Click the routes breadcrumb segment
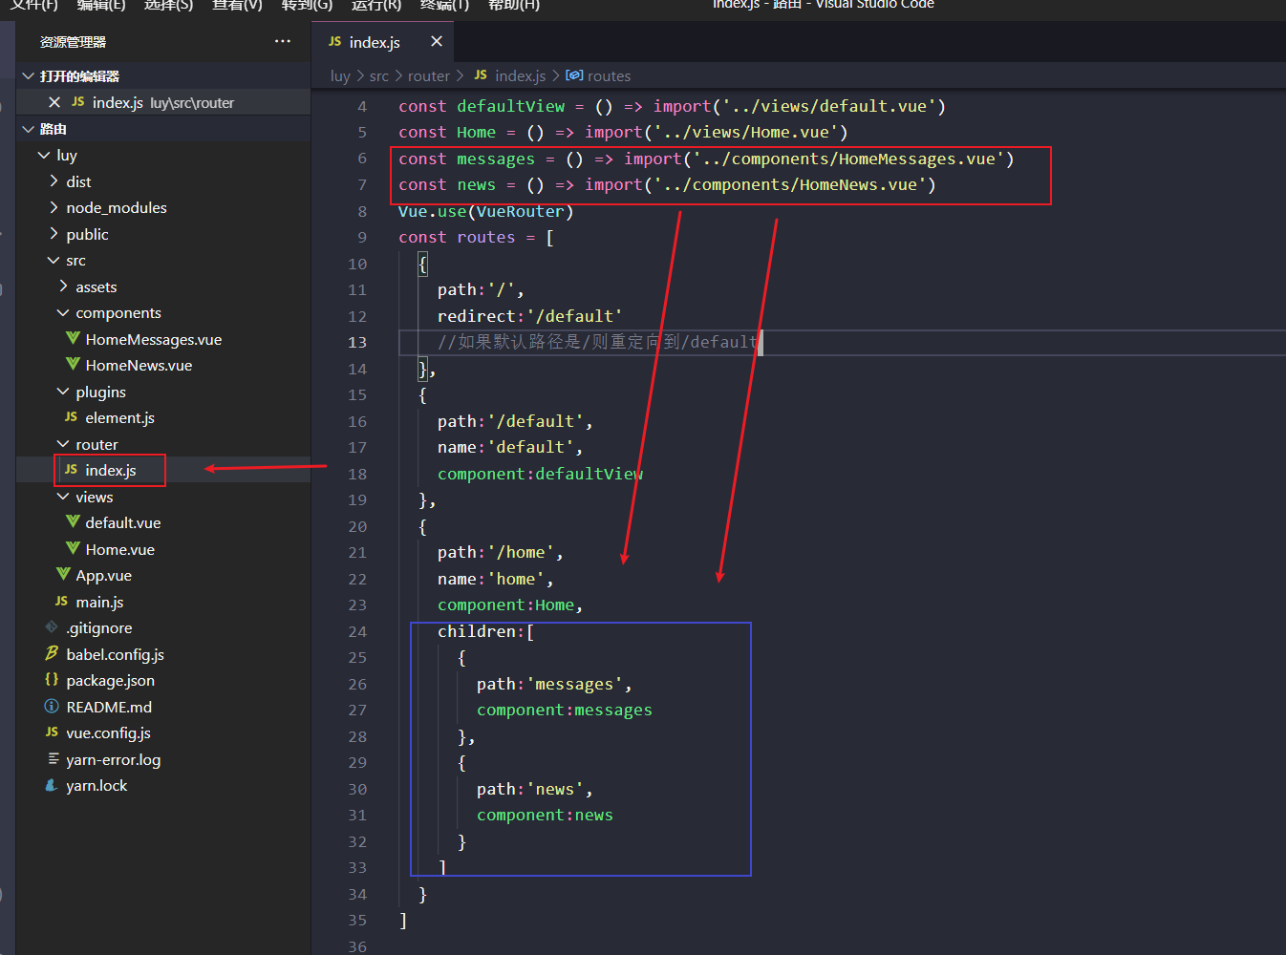The height and width of the screenshot is (955, 1286). pyautogui.click(x=610, y=75)
